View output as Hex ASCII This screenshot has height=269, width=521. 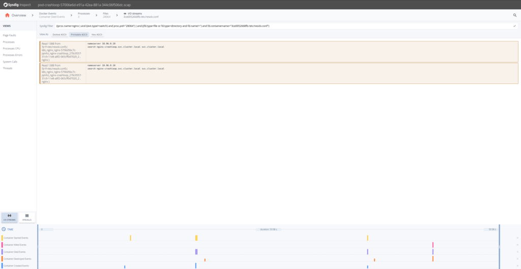97,34
